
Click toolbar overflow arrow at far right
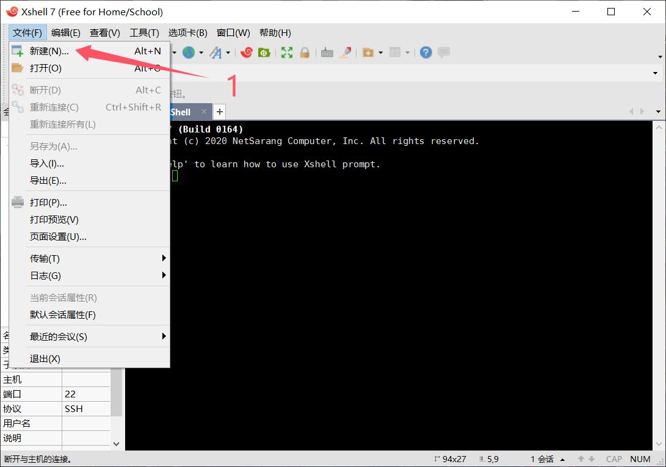point(660,57)
